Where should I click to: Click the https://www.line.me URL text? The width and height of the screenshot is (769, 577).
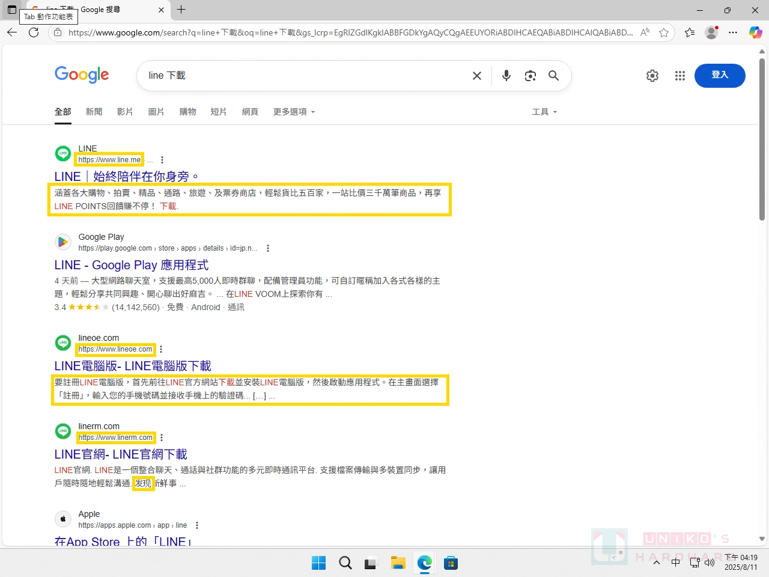(109, 160)
